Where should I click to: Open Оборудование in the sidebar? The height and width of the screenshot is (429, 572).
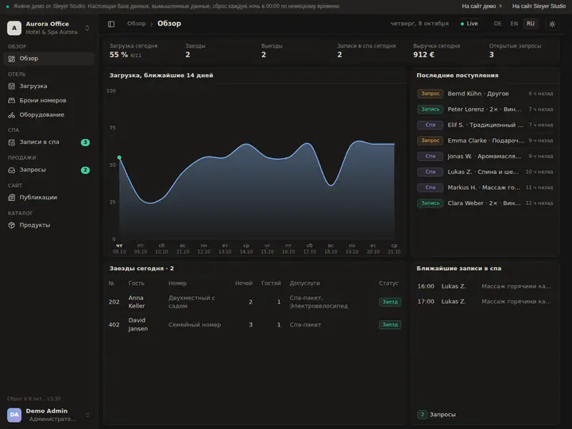coord(49,114)
